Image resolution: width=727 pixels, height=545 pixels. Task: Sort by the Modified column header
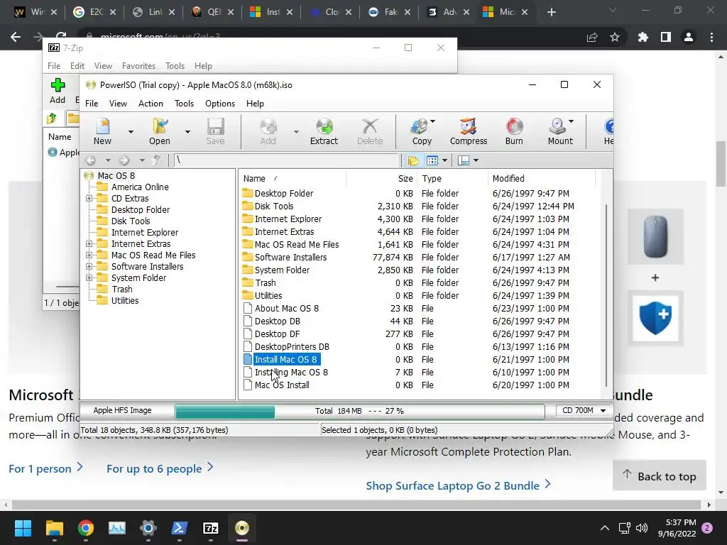point(540,178)
